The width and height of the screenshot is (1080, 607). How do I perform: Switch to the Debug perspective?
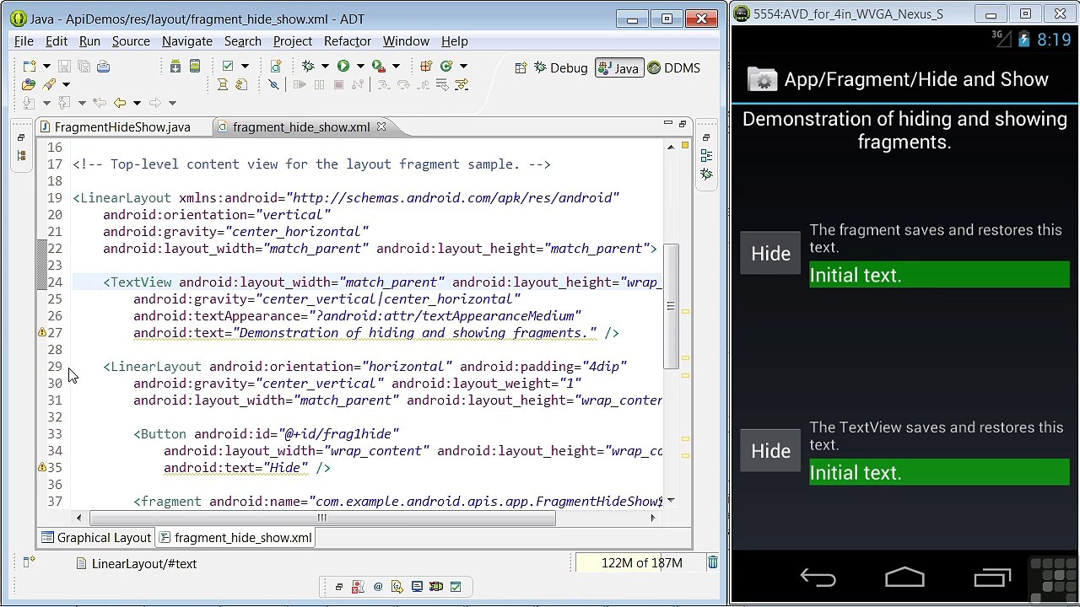[x=561, y=68]
